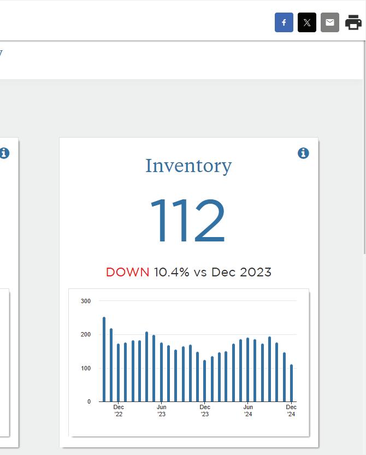Print the page using printer icon
The width and height of the screenshot is (366, 455).
(x=353, y=22)
